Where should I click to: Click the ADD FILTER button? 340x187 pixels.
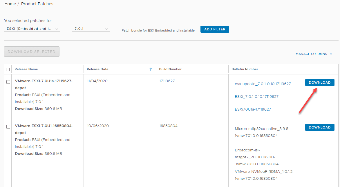215,29
